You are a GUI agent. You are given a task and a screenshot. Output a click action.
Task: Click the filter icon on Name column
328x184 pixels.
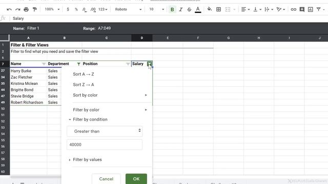click(x=44, y=64)
